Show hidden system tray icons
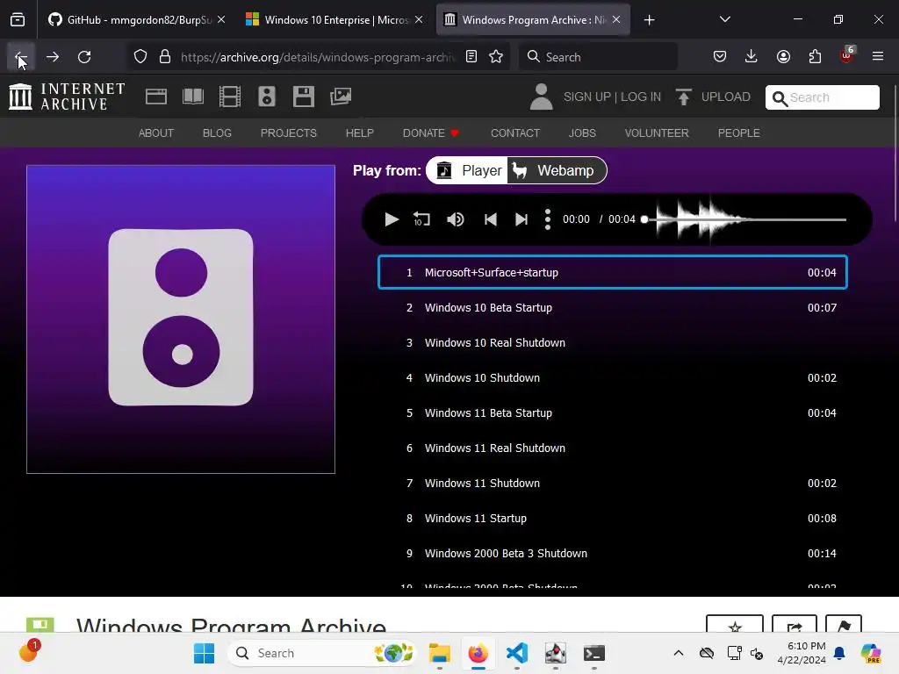The image size is (899, 674). click(679, 653)
